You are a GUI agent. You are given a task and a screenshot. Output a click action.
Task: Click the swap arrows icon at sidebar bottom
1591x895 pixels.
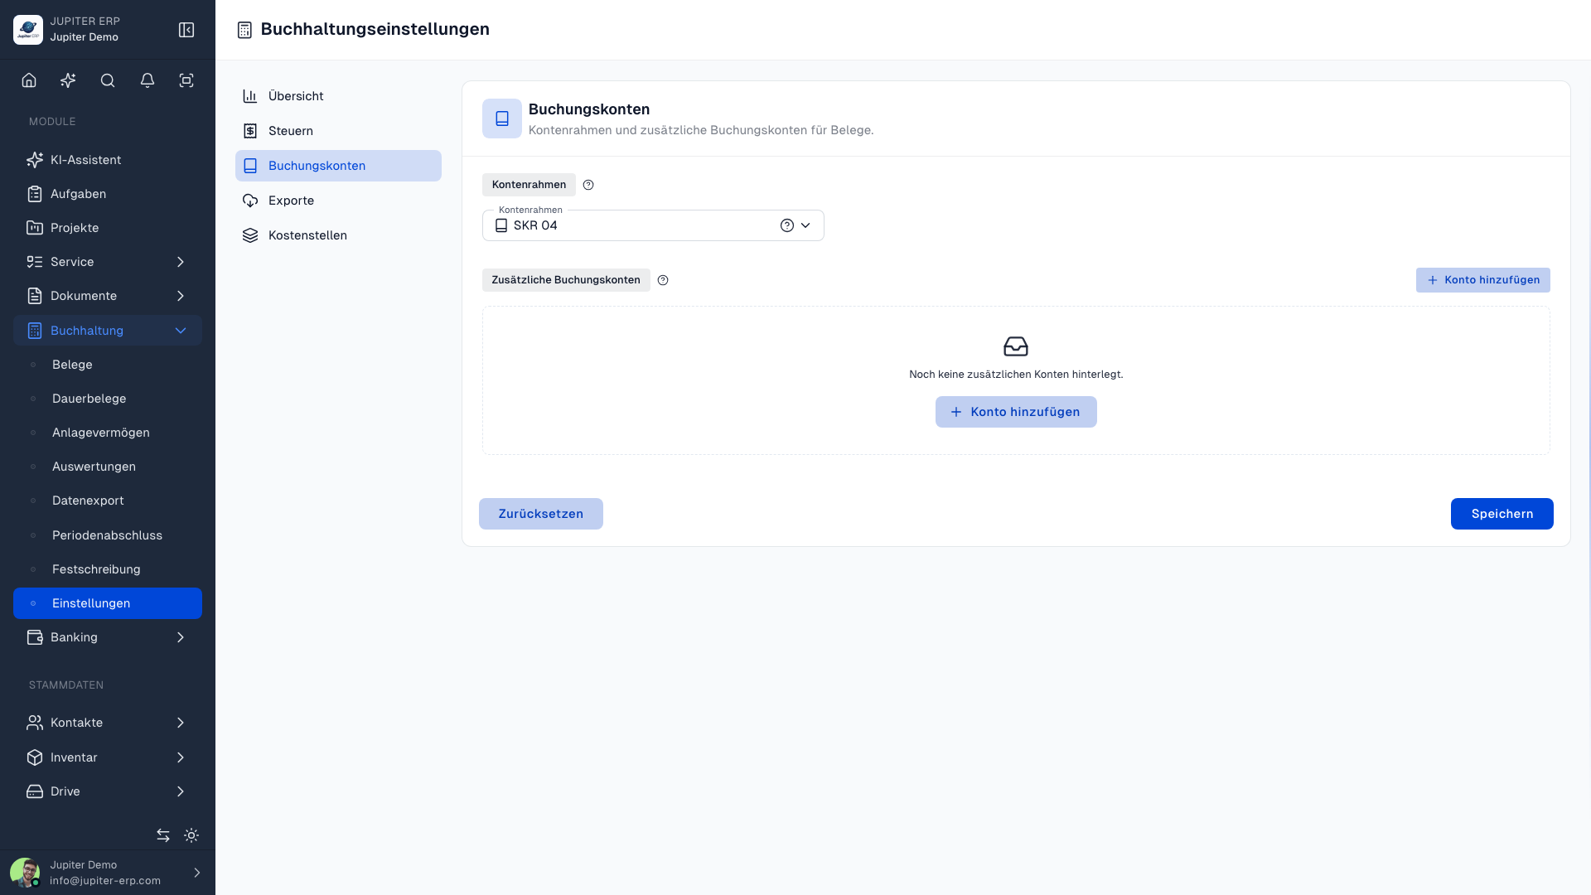point(163,835)
